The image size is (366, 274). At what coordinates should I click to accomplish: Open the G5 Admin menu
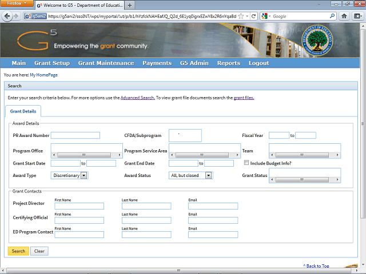pos(194,63)
